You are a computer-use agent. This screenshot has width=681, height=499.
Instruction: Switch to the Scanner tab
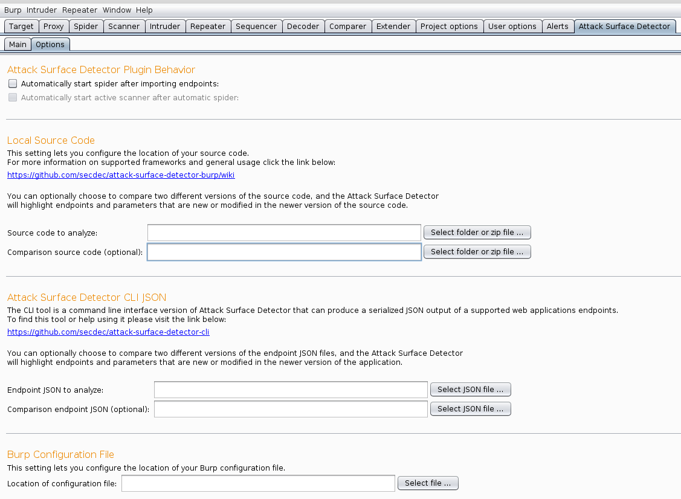pyautogui.click(x=124, y=27)
